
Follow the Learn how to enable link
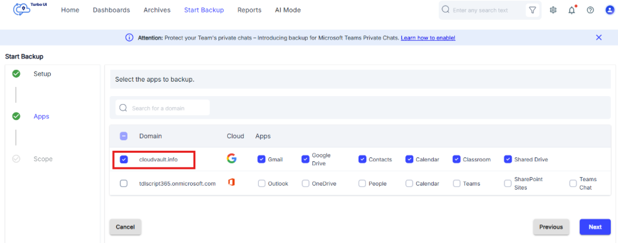428,38
